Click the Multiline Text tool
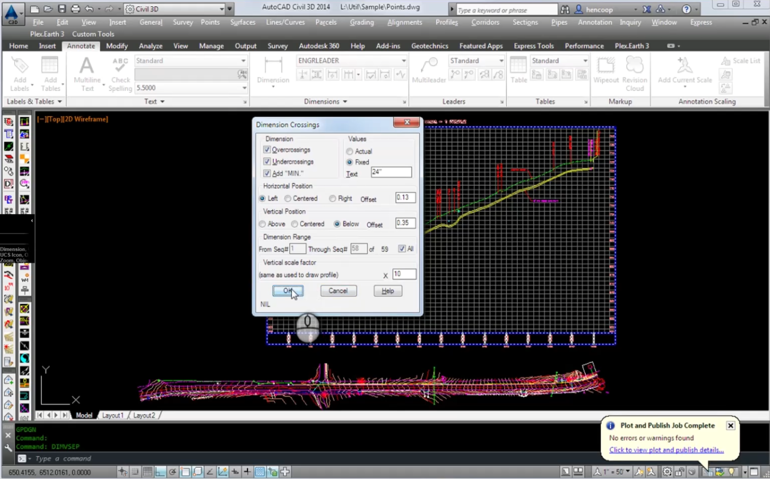 pos(87,74)
